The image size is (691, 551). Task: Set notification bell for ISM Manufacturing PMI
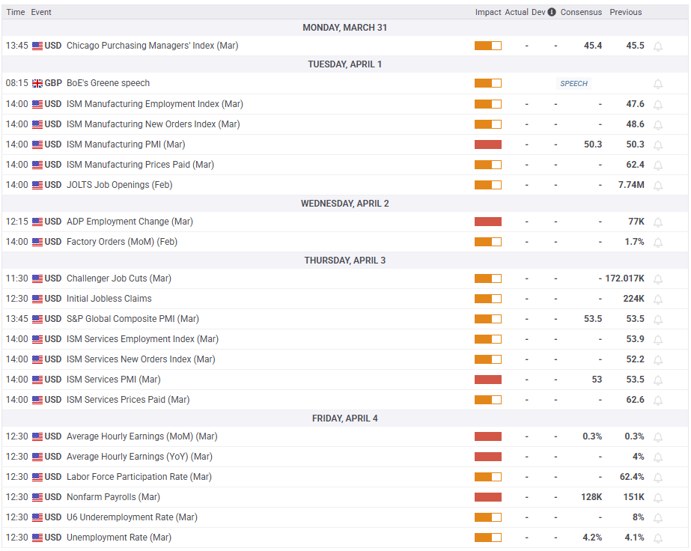[658, 145]
